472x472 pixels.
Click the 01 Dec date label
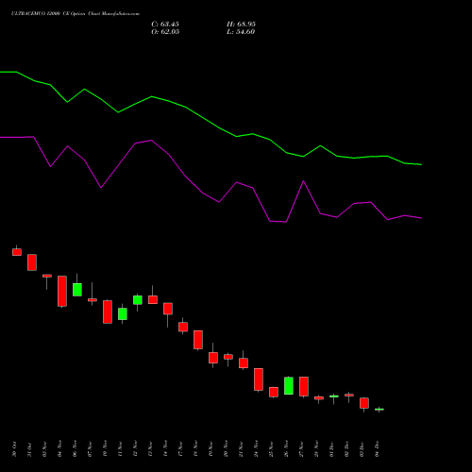331,449
